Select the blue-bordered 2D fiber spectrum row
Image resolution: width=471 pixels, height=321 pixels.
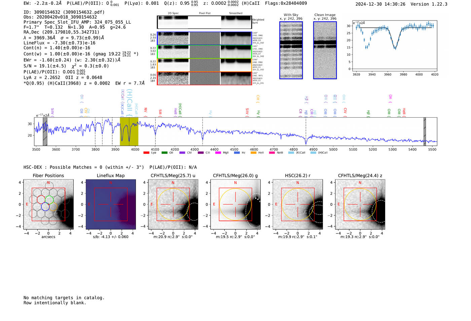[x=204, y=38]
